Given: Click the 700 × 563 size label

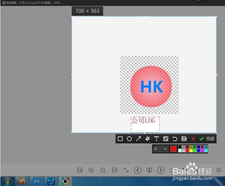Looking at the screenshot, I should click(x=87, y=11).
